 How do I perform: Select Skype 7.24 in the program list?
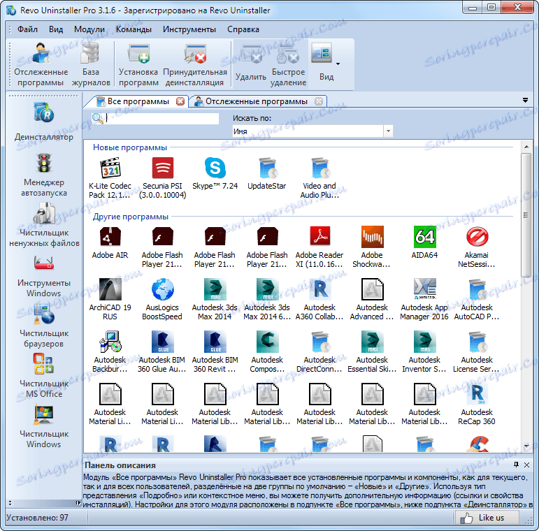coord(215,173)
